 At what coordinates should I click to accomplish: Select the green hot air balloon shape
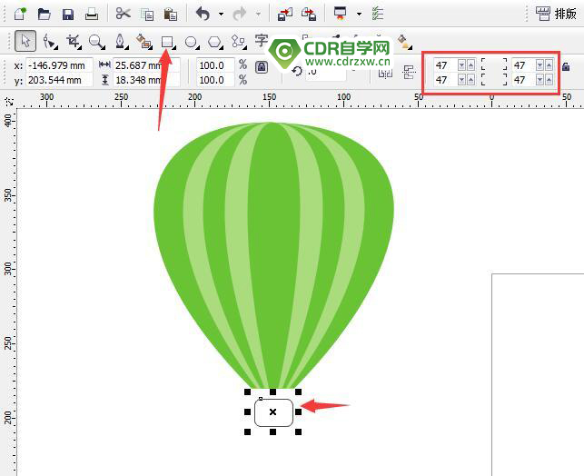(x=273, y=255)
